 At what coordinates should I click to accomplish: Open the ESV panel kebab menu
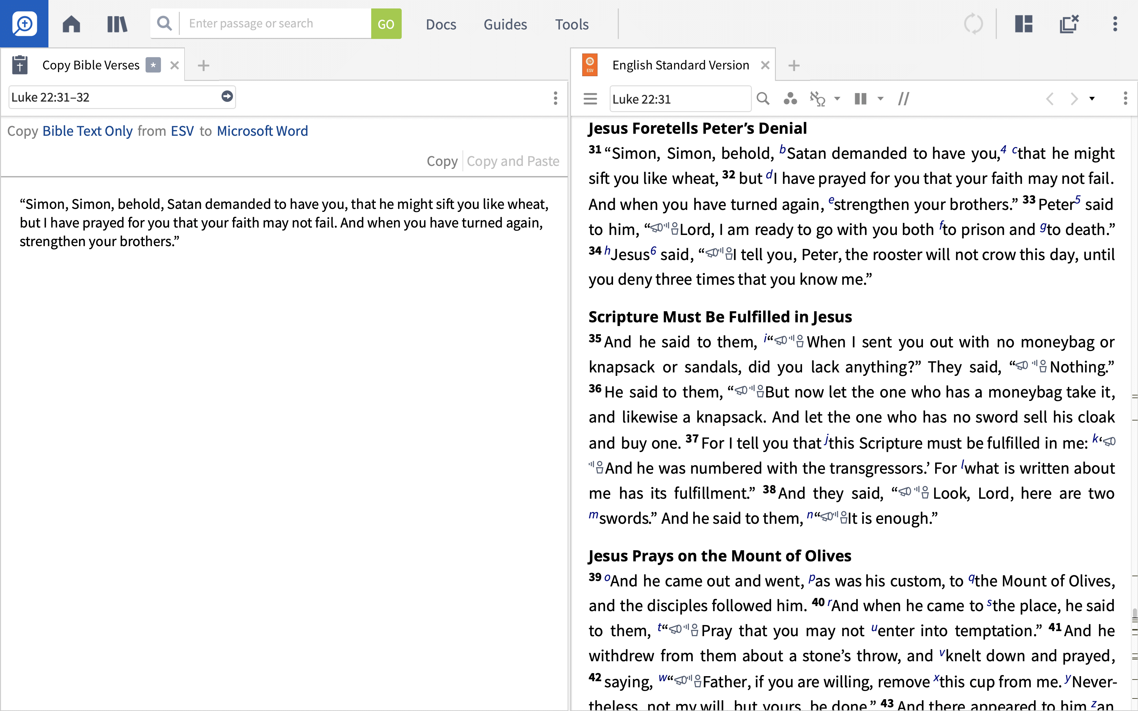(x=1125, y=98)
